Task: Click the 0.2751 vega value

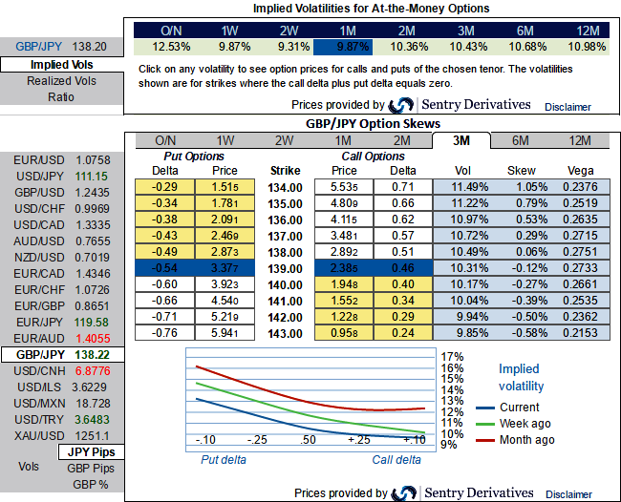Action: [x=580, y=252]
